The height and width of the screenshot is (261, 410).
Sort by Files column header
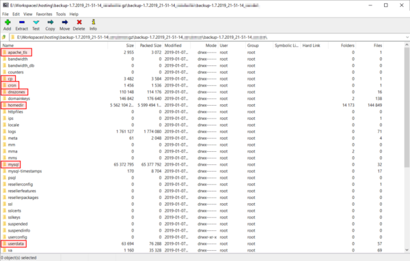click(378, 46)
